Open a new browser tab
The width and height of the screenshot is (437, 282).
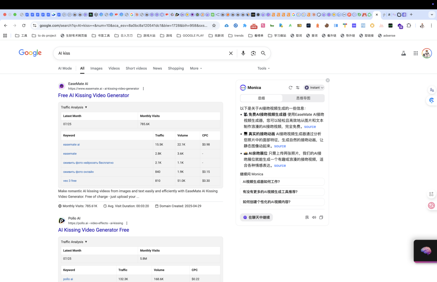[x=411, y=15]
